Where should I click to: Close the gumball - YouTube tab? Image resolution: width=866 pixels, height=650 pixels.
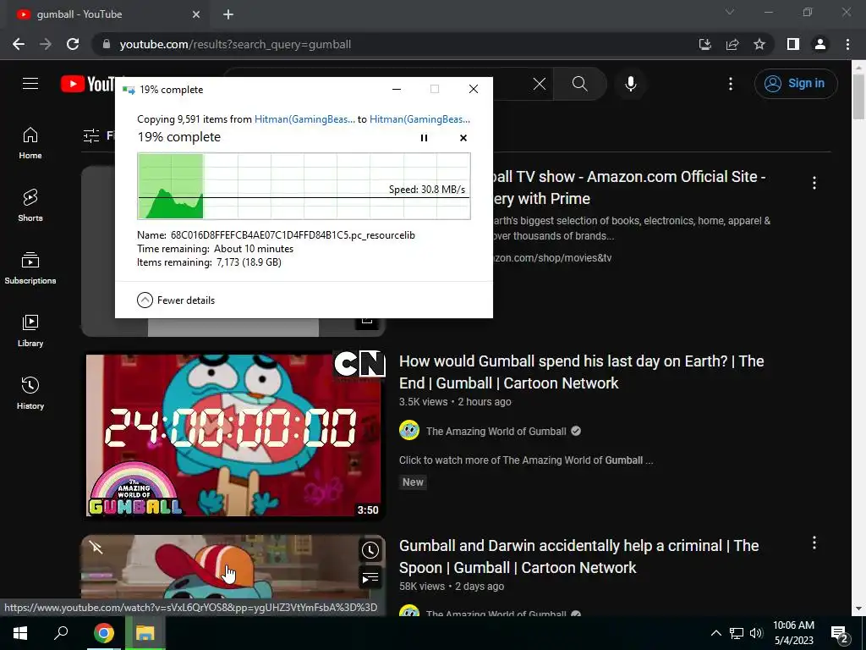coord(196,14)
